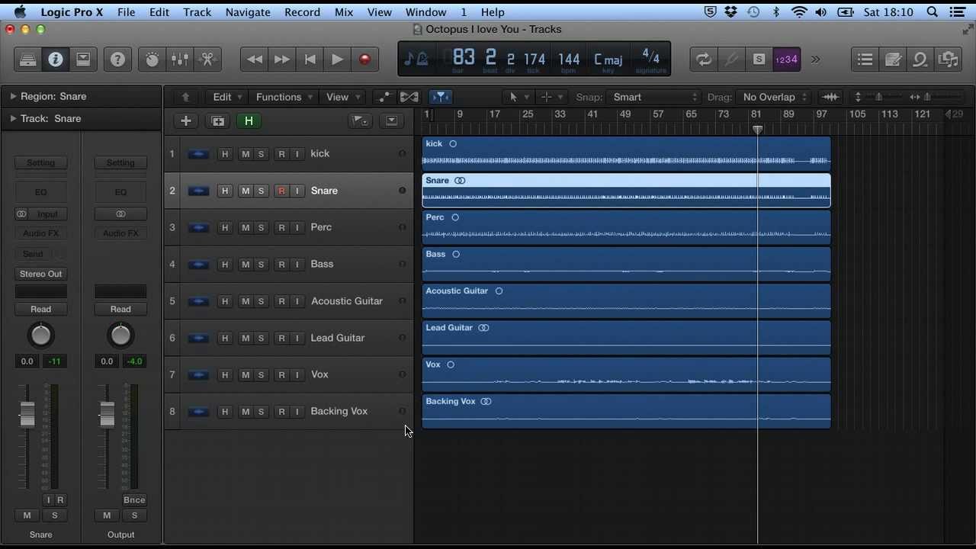Open the Library panel icon
The height and width of the screenshot is (549, 976).
click(x=28, y=59)
